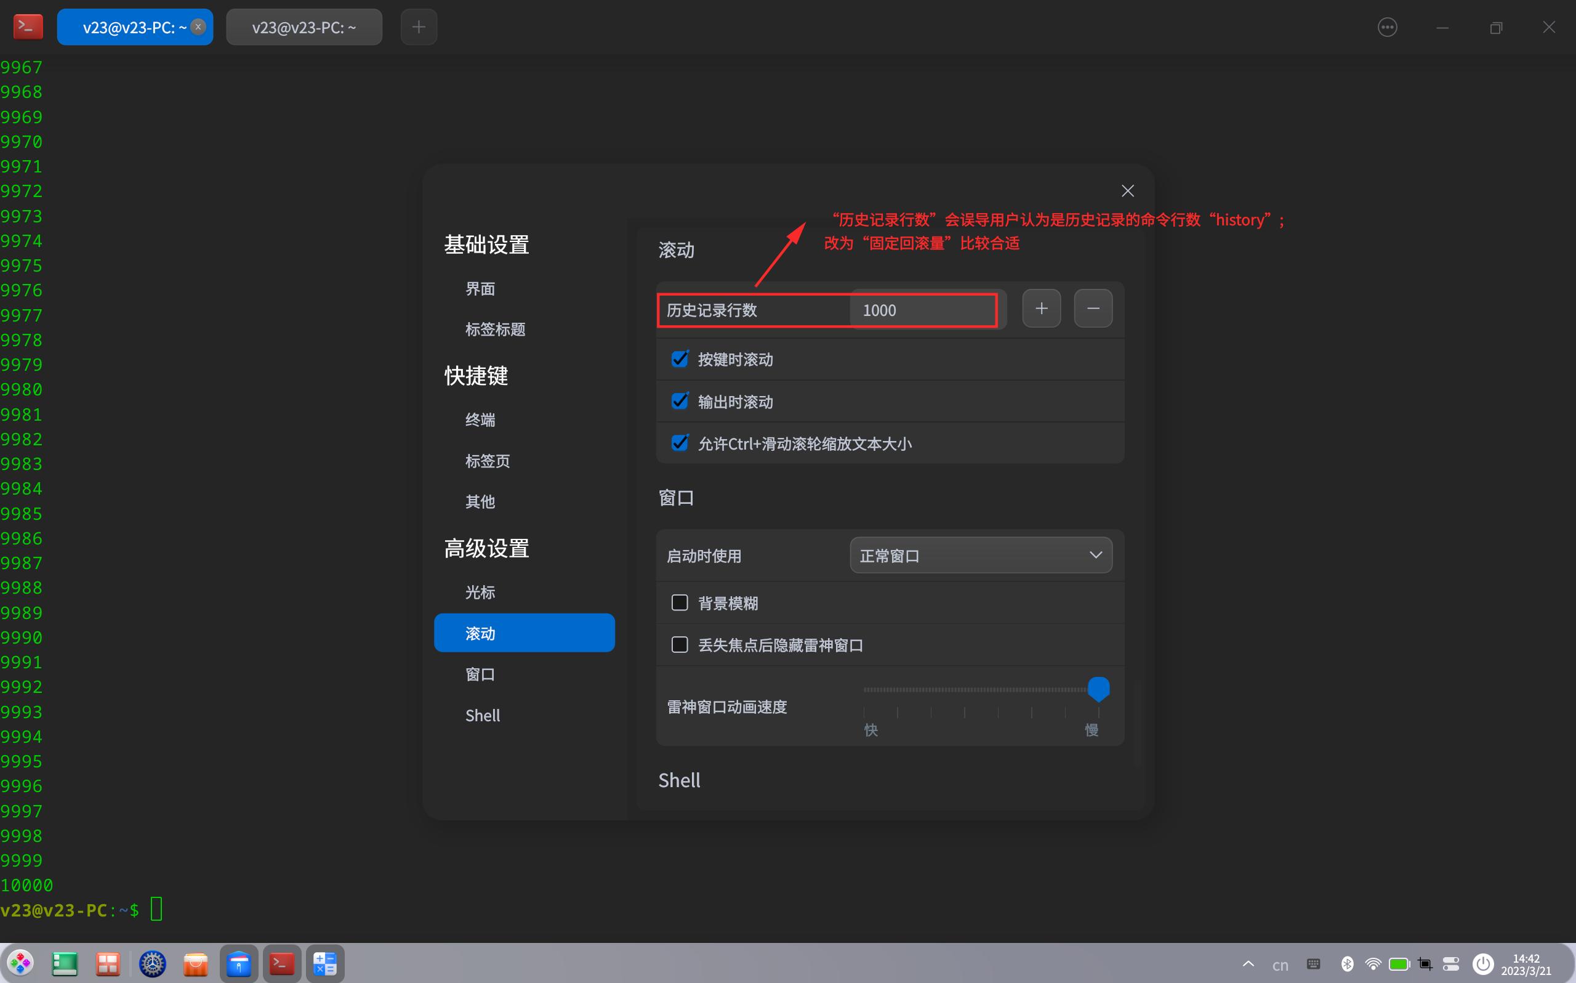Select Shell in settings sidebar
Viewport: 1576px width, 983px height.
click(483, 715)
